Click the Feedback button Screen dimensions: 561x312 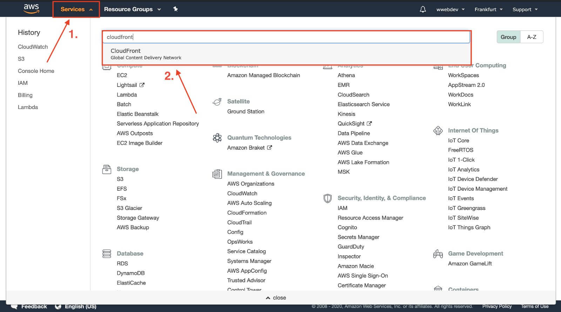[30, 306]
